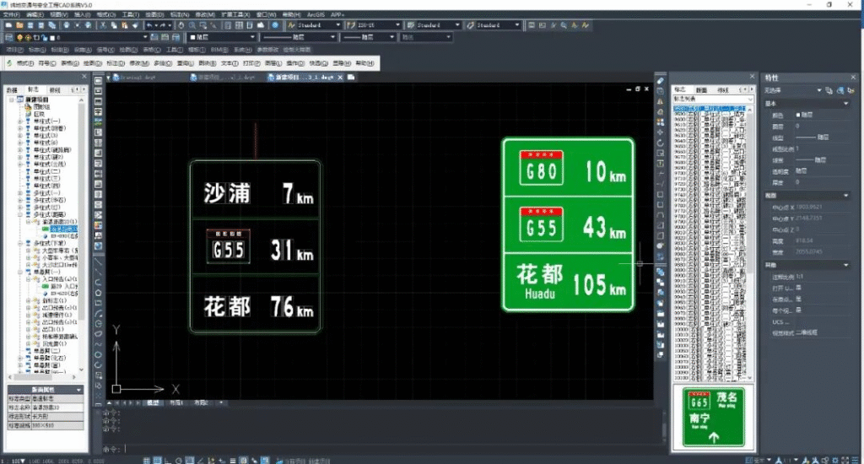The height and width of the screenshot is (464, 864).
Task: Select the Pan hand tool
Action: coord(181,25)
